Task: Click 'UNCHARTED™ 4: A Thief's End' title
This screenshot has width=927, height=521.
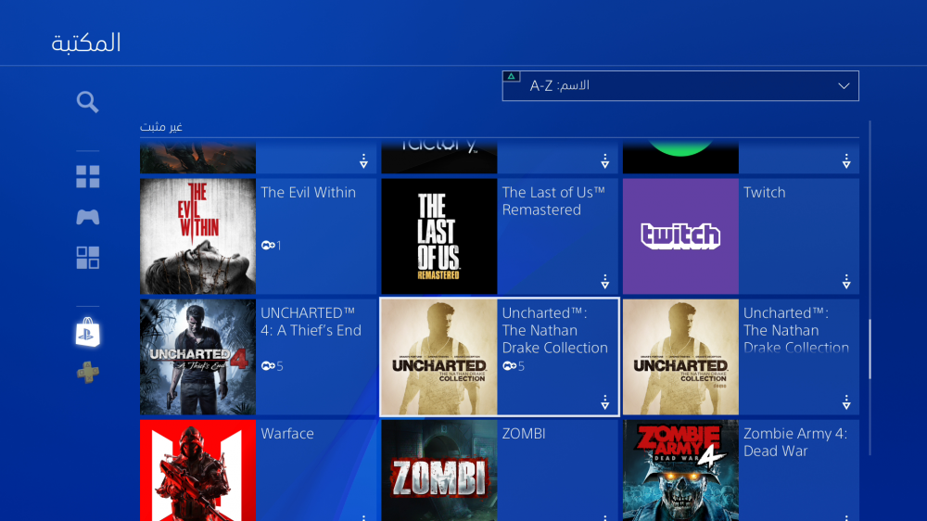Action: [311, 322]
